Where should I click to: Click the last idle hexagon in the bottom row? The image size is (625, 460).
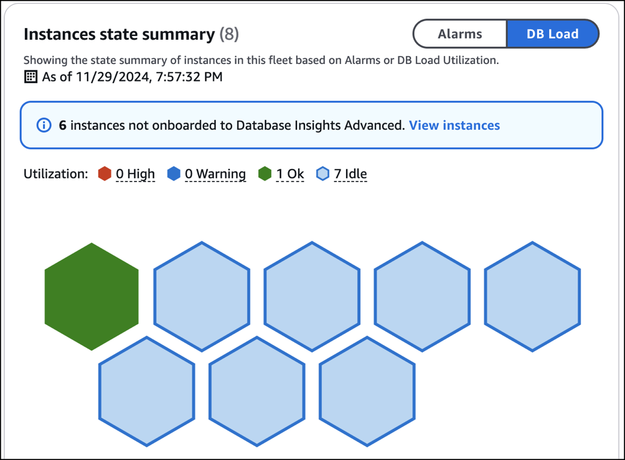(367, 390)
